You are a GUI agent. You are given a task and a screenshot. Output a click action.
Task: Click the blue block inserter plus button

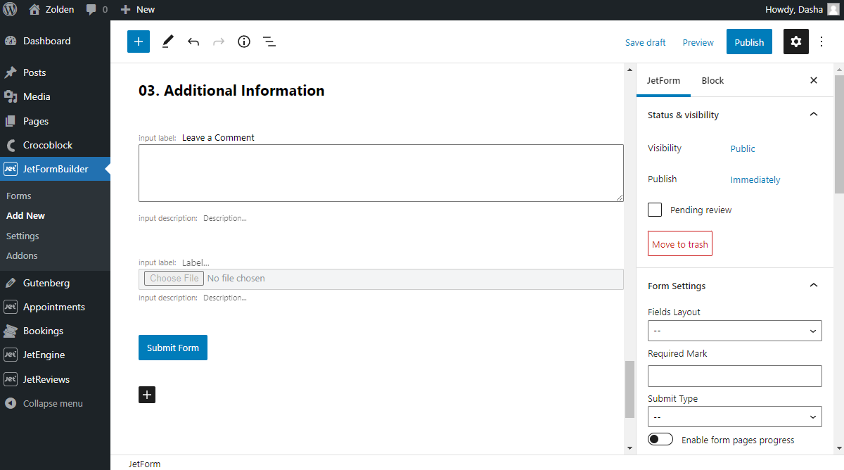[139, 42]
